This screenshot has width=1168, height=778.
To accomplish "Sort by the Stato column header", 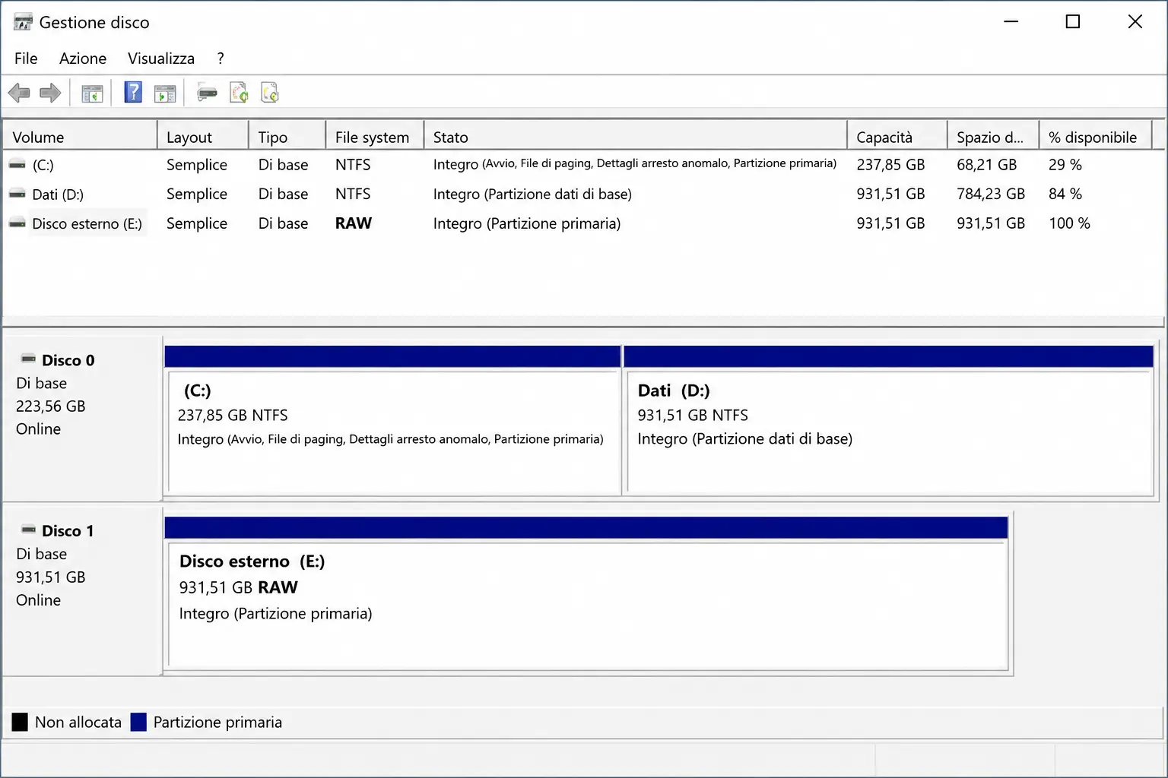I will point(636,137).
